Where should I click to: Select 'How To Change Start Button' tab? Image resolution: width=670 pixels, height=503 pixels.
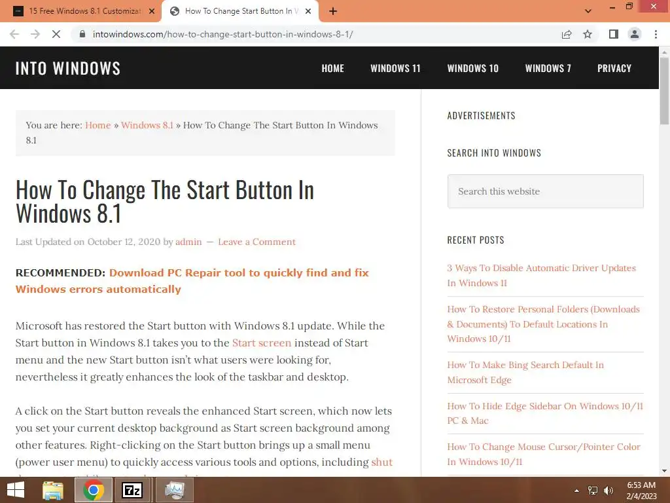[x=240, y=11]
